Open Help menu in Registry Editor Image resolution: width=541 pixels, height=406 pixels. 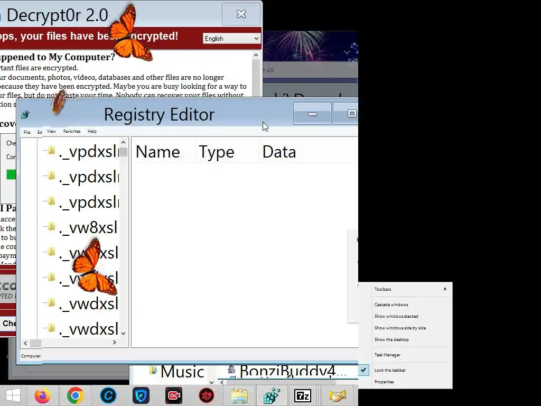point(92,131)
